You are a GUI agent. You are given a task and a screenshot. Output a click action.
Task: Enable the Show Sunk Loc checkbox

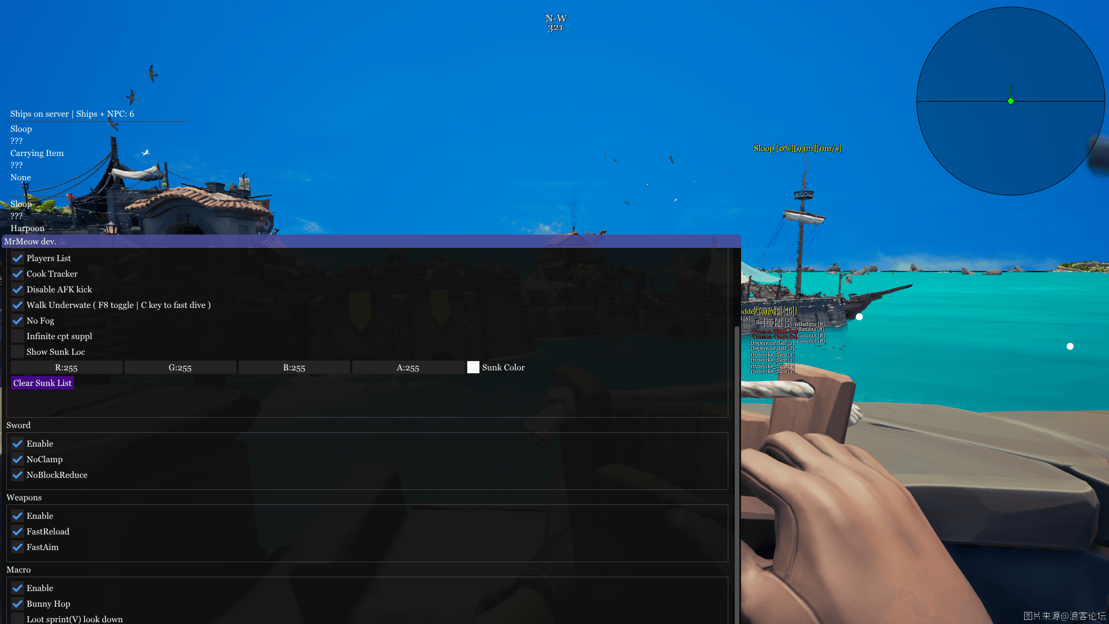[17, 351]
